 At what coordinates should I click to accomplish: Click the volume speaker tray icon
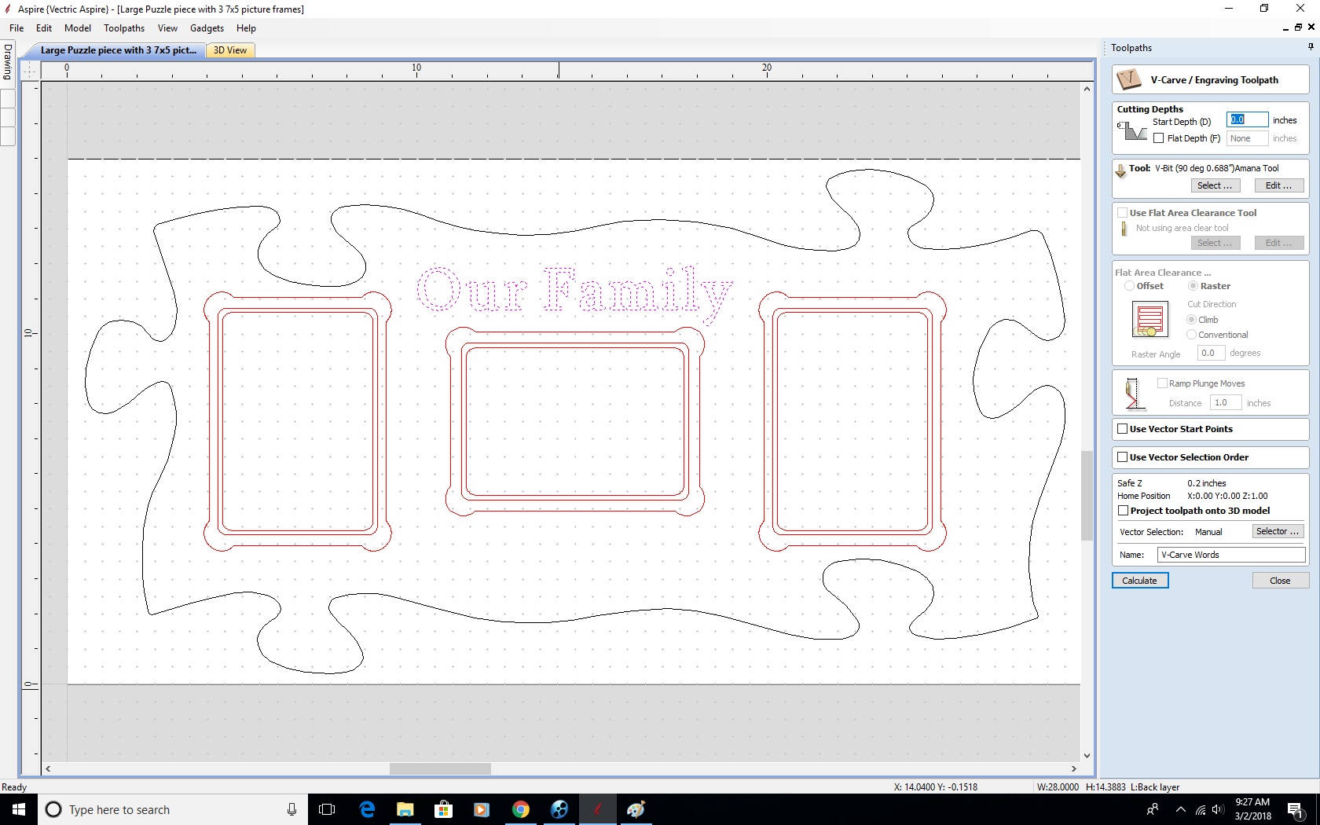(1218, 810)
